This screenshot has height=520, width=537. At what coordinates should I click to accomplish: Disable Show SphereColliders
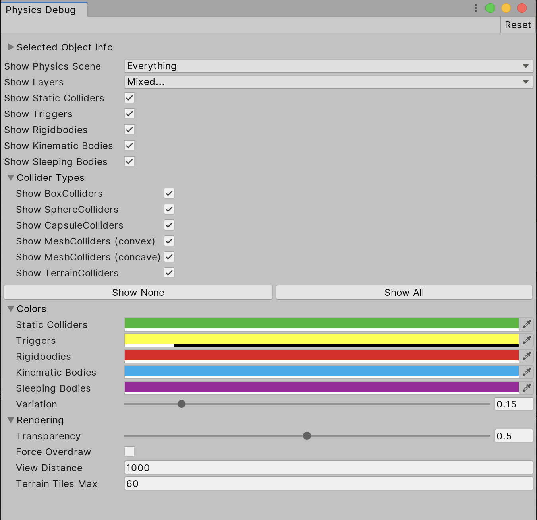(169, 209)
